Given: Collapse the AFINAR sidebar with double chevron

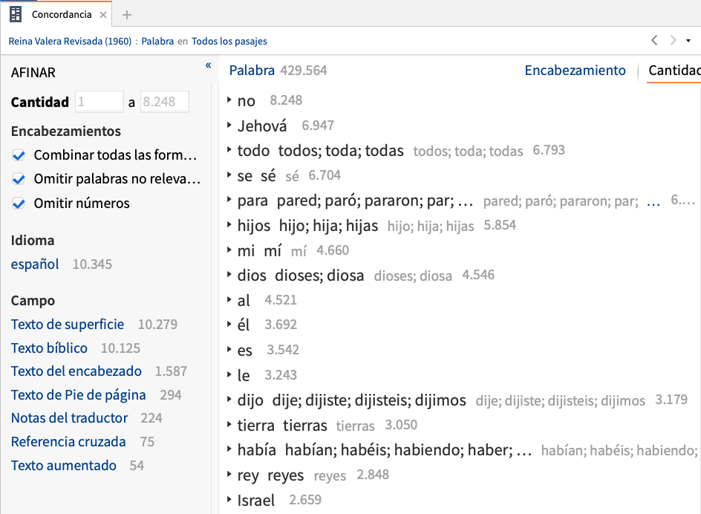Looking at the screenshot, I should (209, 65).
